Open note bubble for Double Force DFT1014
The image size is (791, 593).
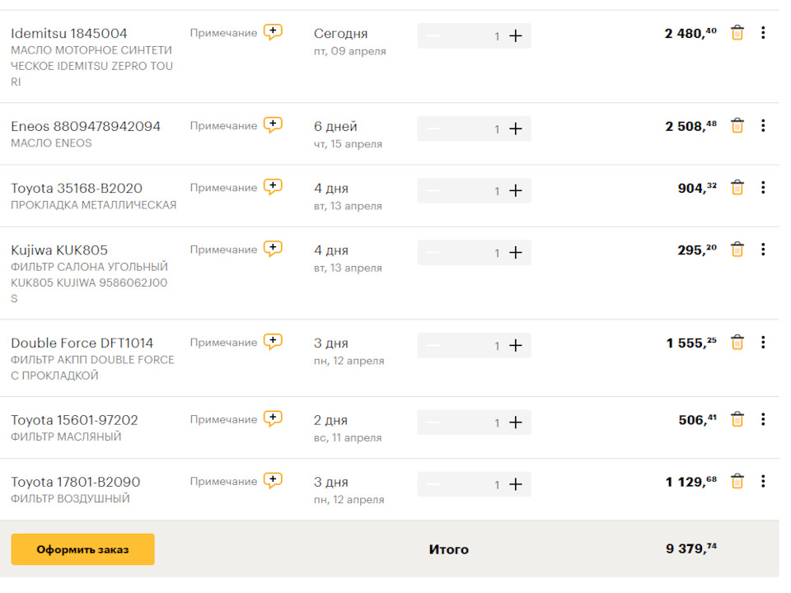point(273,342)
